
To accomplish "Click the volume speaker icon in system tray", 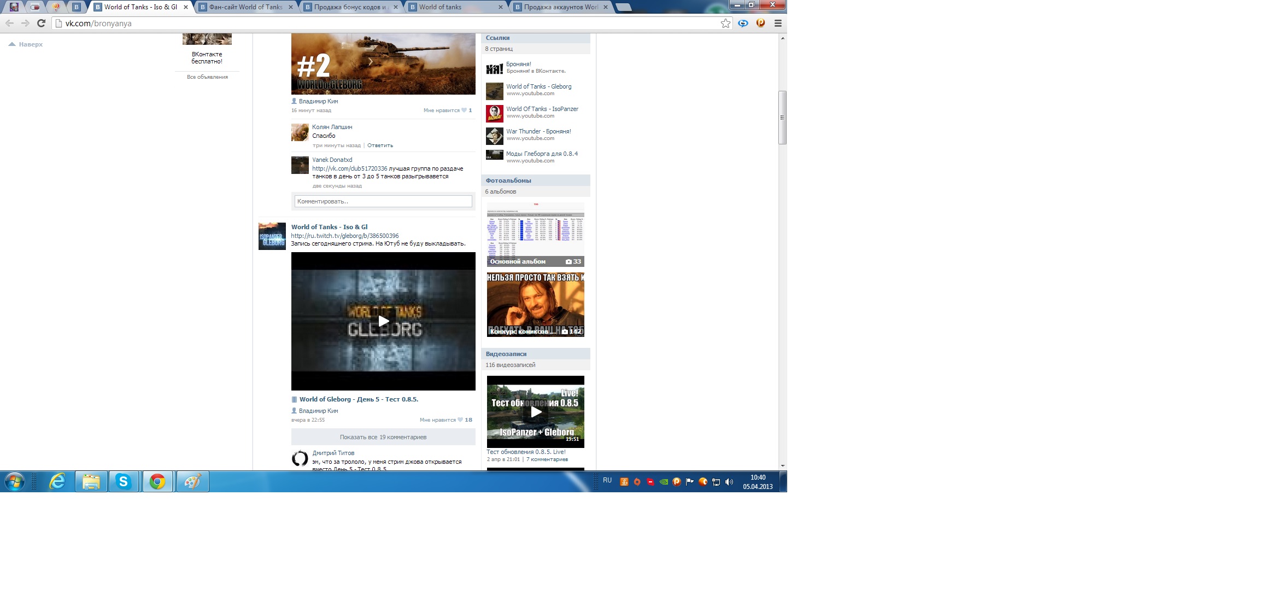I will [x=729, y=482].
